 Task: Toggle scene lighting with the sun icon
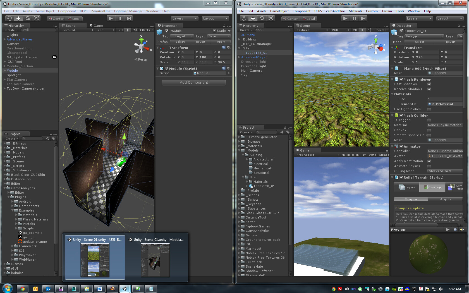coord(128,30)
